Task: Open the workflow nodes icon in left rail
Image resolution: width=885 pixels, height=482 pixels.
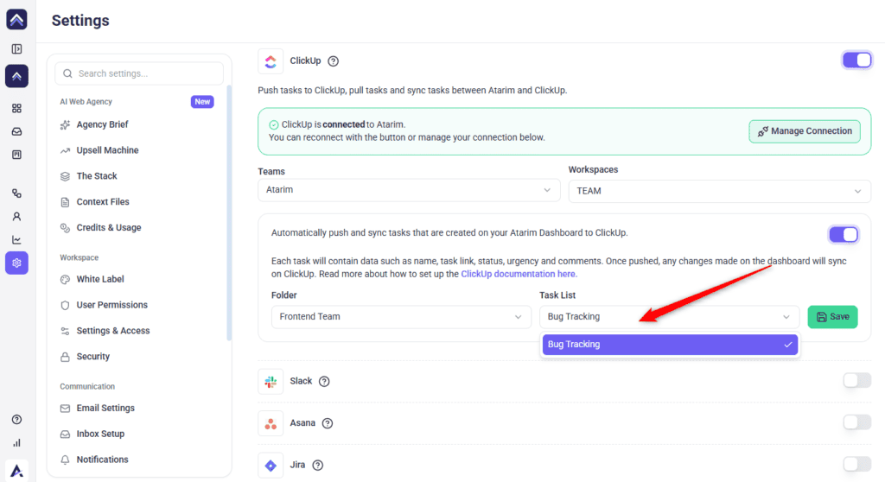Action: [x=17, y=193]
